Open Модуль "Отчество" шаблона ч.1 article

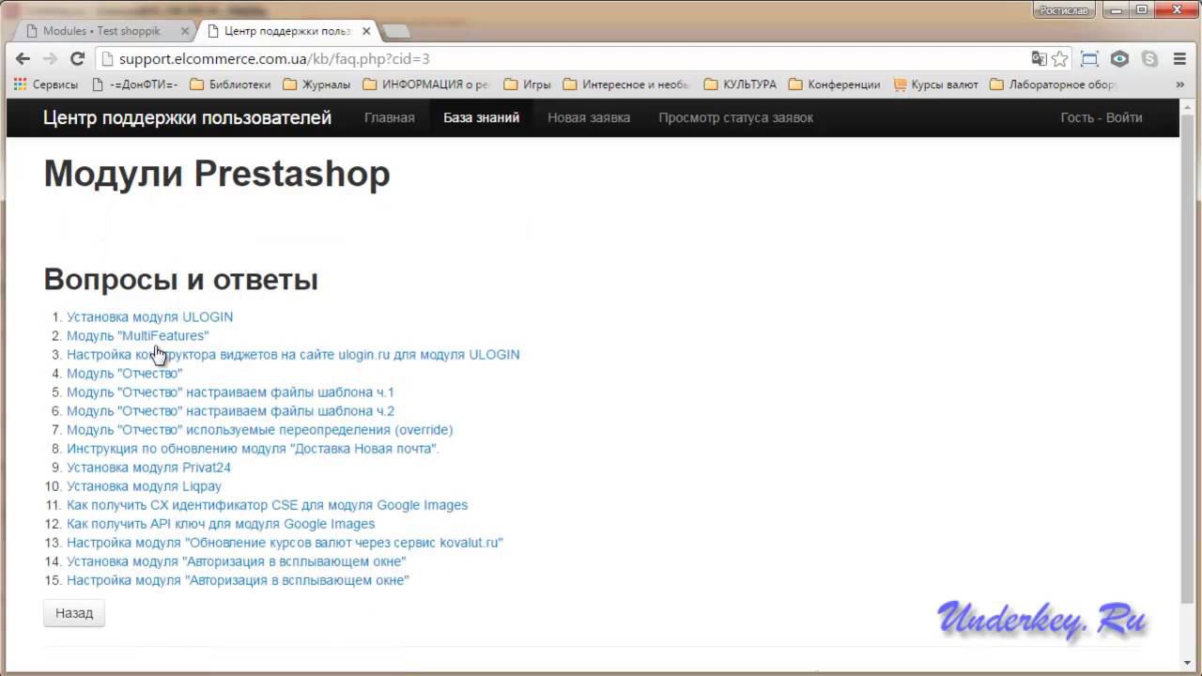tap(230, 392)
